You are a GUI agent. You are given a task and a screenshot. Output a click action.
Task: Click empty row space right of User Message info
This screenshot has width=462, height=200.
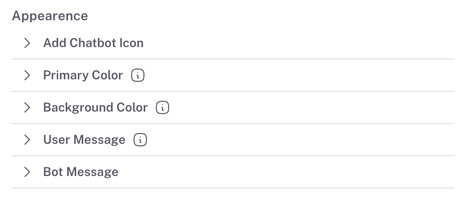tap(297, 140)
